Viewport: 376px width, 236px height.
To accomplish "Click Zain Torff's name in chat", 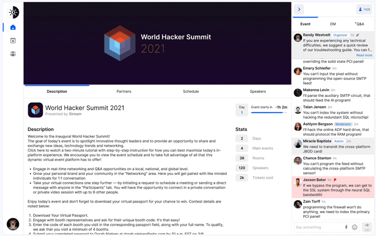I will (x=311, y=201).
